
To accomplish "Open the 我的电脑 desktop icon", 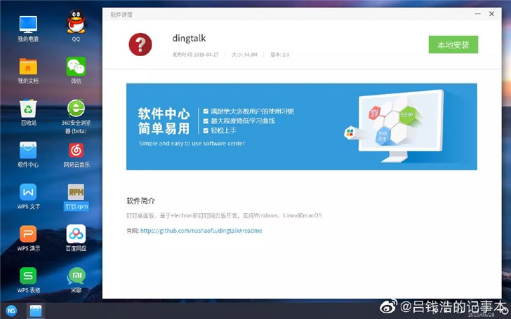I will point(28,25).
